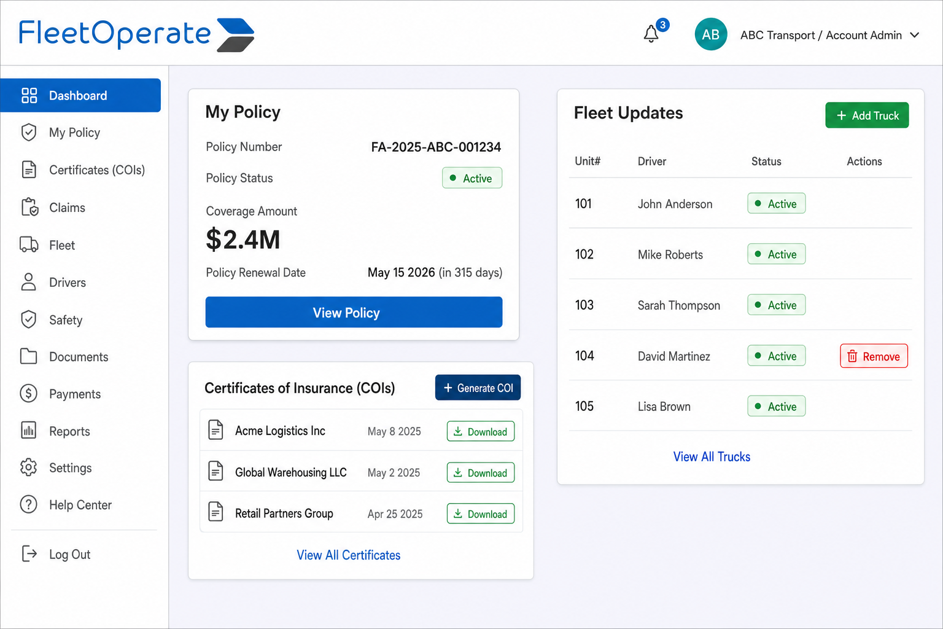Click the Fleet truck icon
Screen dimensions: 943x629
(x=29, y=244)
